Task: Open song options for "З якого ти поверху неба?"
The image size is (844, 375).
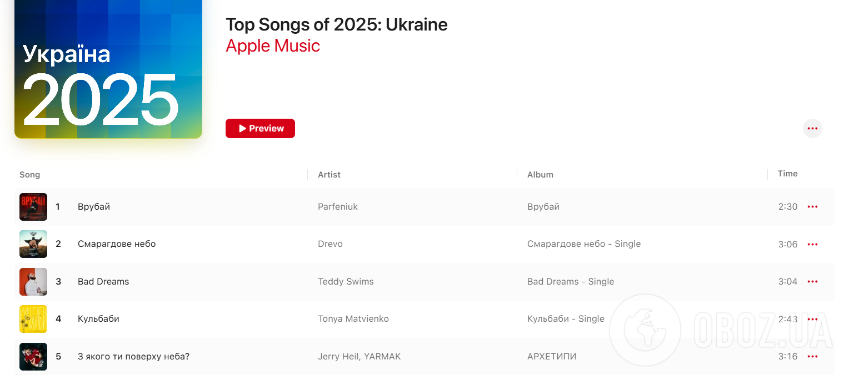Action: tap(812, 356)
